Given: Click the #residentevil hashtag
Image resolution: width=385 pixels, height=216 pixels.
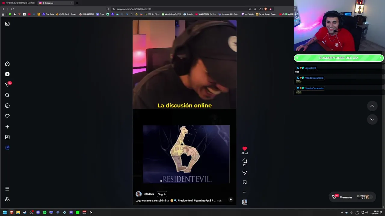Looking at the screenshot, I should (x=185, y=200).
